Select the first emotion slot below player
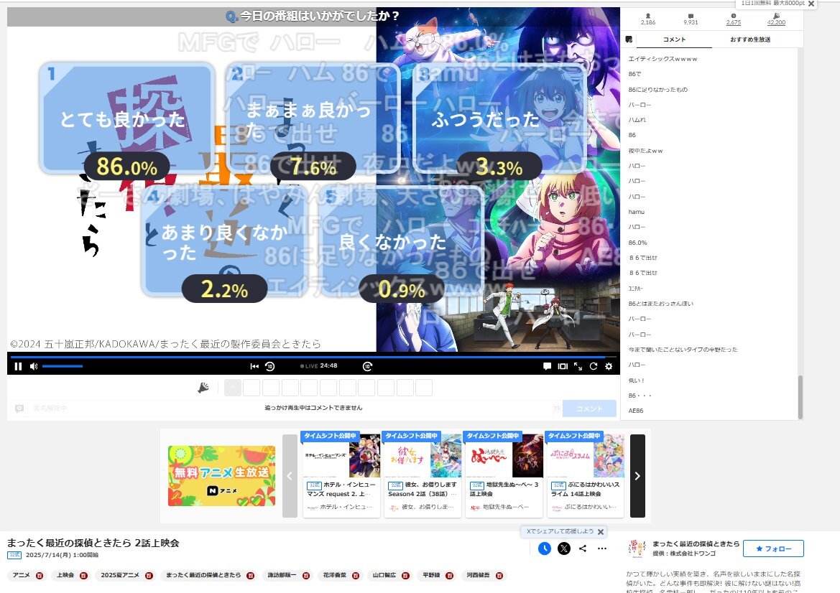 click(x=233, y=388)
